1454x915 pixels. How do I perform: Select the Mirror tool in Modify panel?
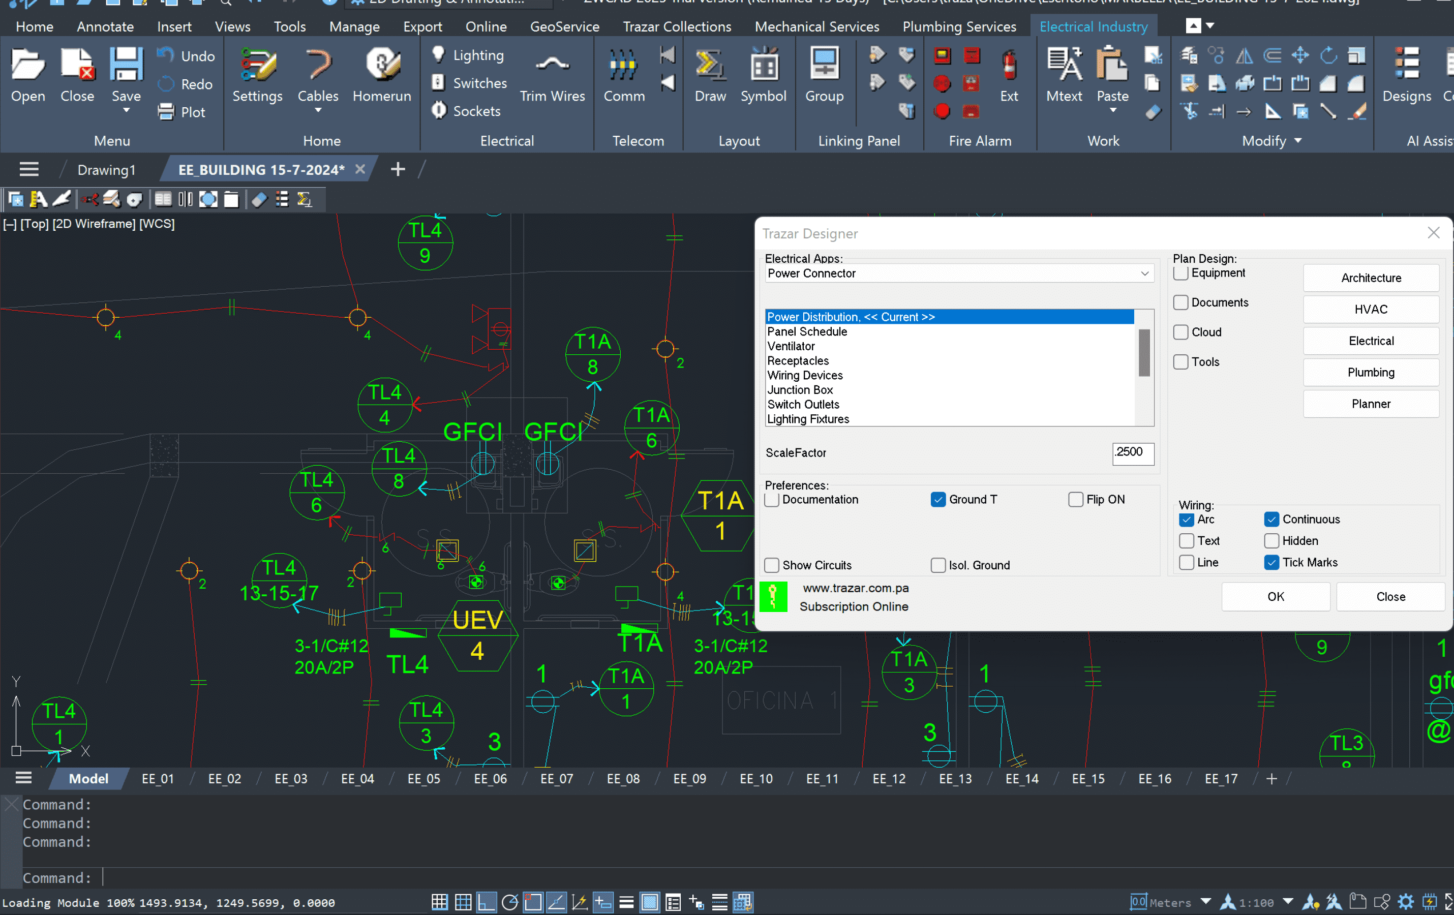point(1244,55)
